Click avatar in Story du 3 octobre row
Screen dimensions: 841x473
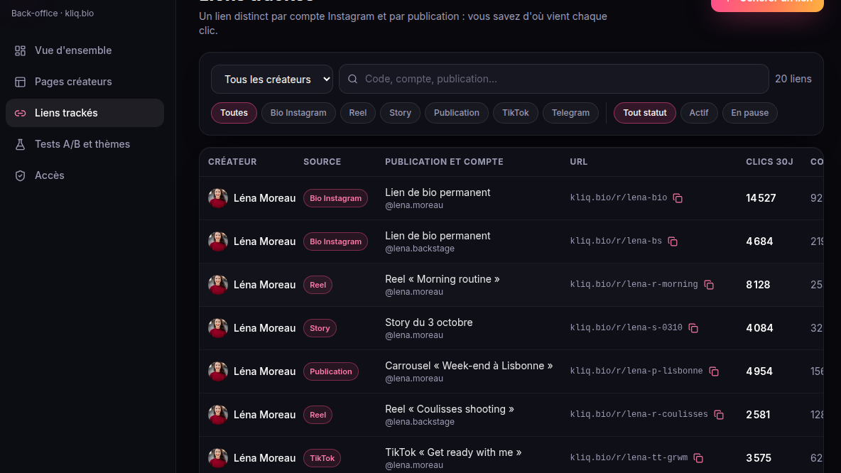click(218, 328)
